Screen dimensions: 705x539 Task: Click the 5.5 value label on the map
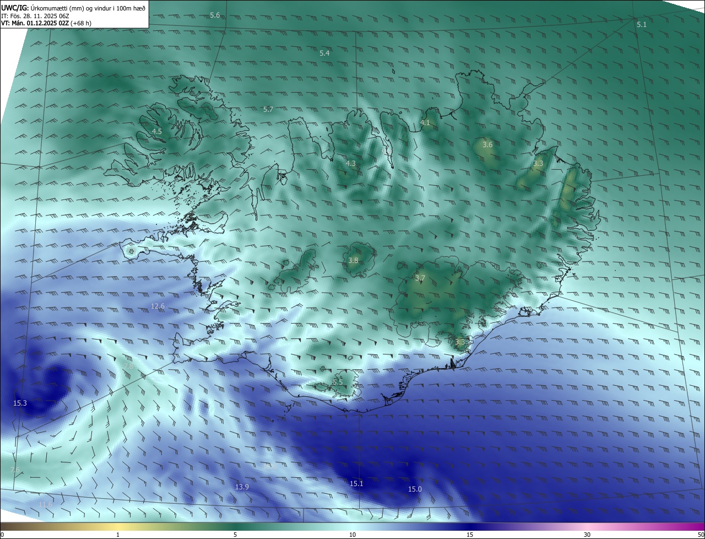(x=338, y=382)
